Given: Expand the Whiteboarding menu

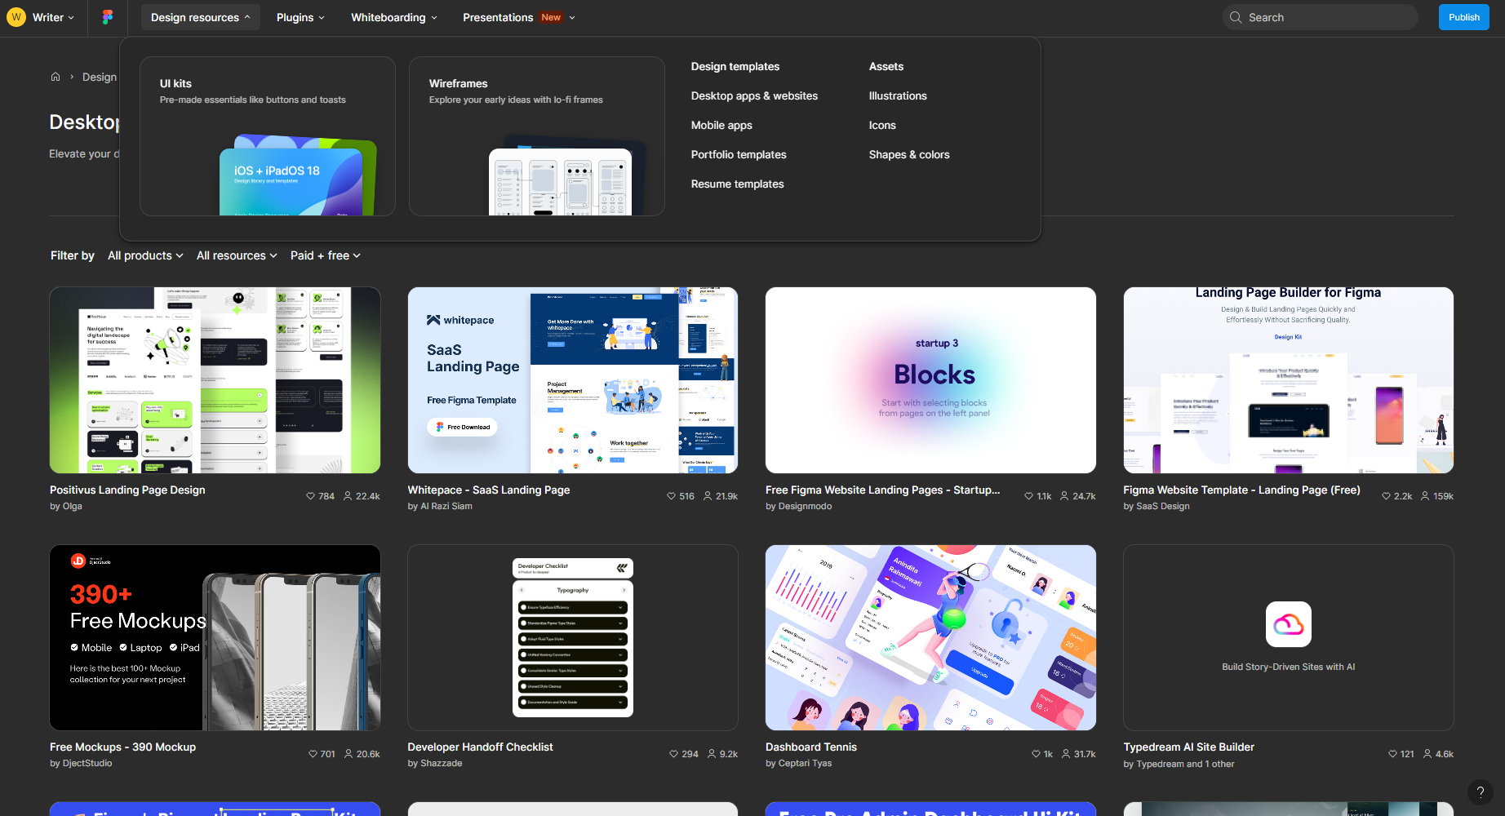Looking at the screenshot, I should [x=394, y=17].
